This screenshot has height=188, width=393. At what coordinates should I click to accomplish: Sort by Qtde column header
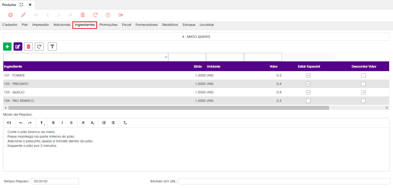198,67
